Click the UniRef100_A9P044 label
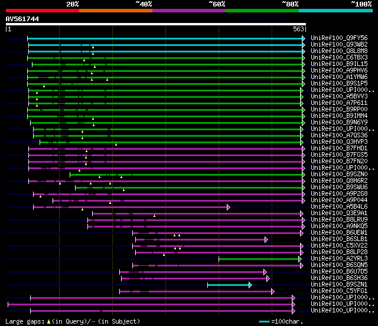Screen dimensions: 378x326 [x=339, y=200]
